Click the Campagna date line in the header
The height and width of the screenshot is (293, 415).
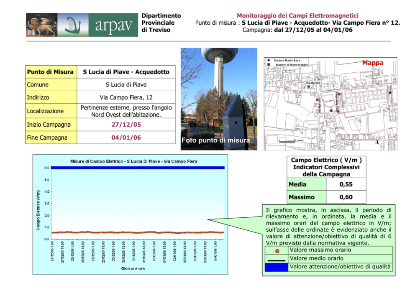point(297,30)
